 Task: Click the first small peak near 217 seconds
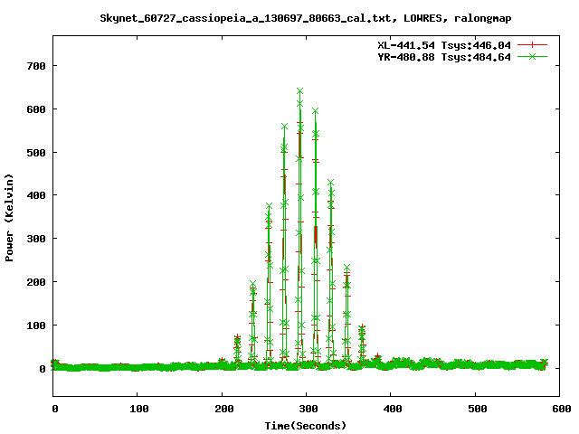tap(237, 339)
